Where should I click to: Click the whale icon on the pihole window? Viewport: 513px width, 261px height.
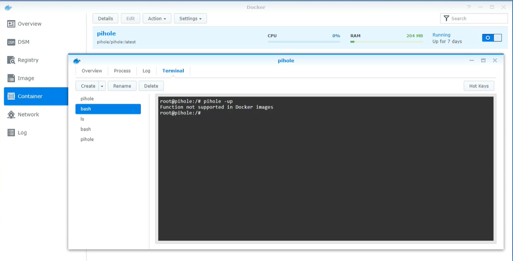(x=77, y=60)
